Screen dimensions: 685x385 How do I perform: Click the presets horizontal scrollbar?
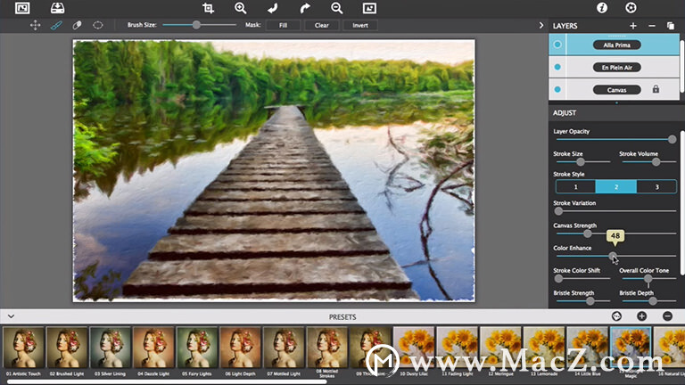[168, 382]
